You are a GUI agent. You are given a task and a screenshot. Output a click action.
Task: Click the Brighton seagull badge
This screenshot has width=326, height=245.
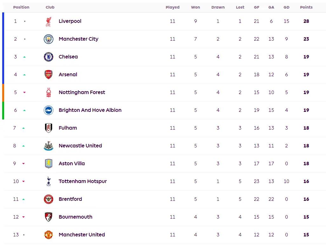click(49, 110)
